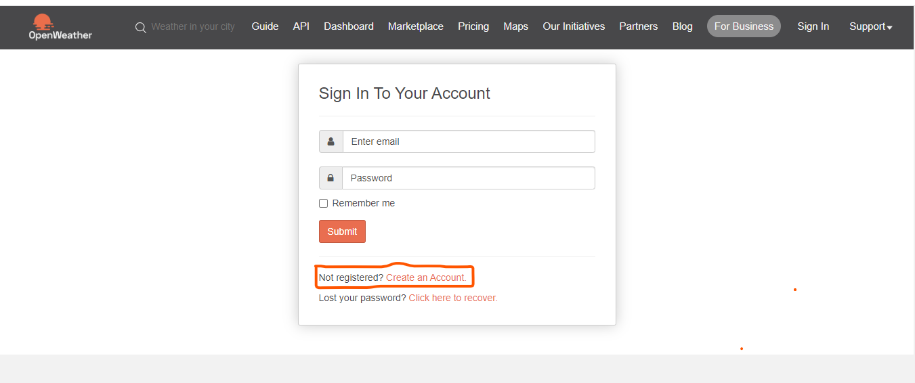915x383 pixels.
Task: Click the search magnifier icon
Action: point(141,28)
